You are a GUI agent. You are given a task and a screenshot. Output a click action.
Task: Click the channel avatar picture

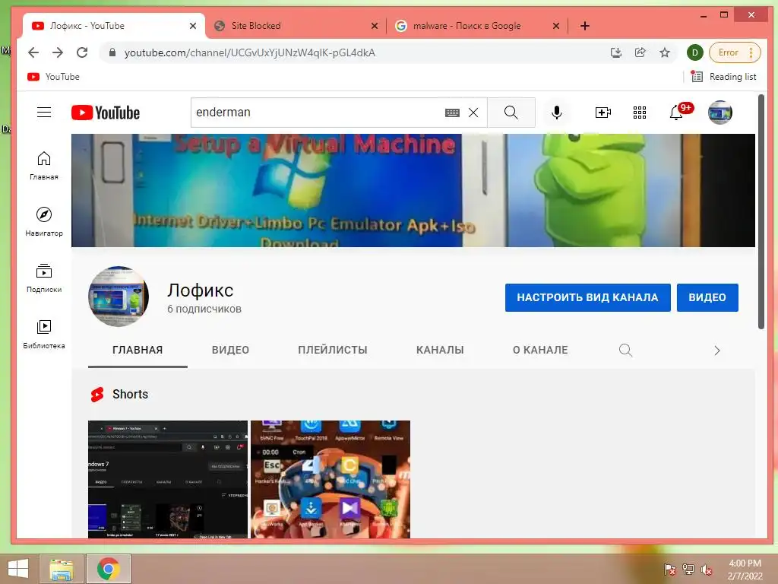(x=118, y=297)
